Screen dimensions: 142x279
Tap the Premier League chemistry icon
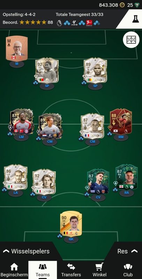[59, 23]
